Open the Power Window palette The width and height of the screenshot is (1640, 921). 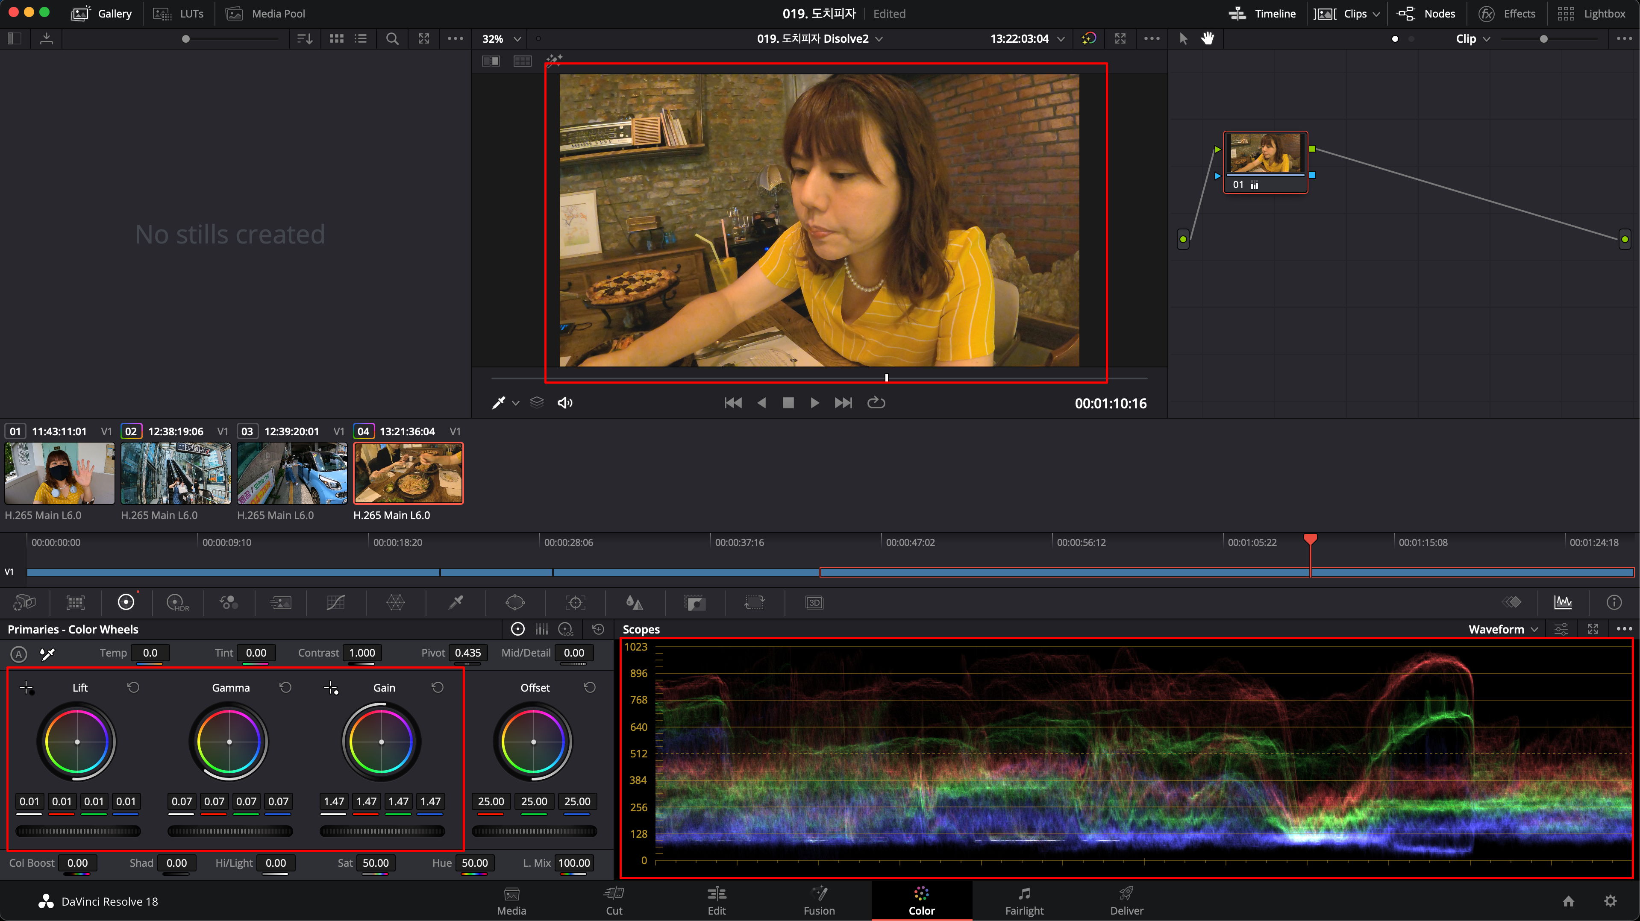[514, 602]
